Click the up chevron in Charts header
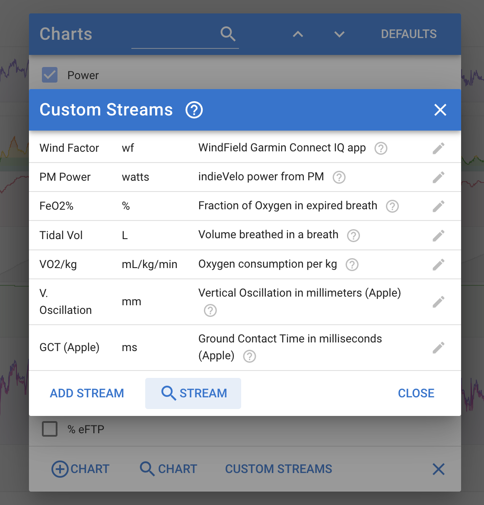The image size is (484, 505). coord(298,34)
